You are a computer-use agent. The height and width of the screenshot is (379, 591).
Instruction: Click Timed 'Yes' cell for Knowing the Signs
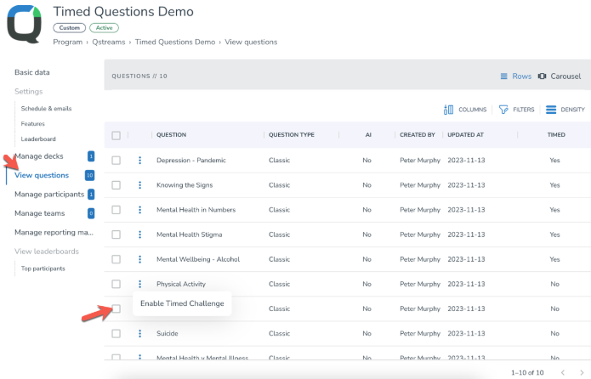pyautogui.click(x=554, y=185)
